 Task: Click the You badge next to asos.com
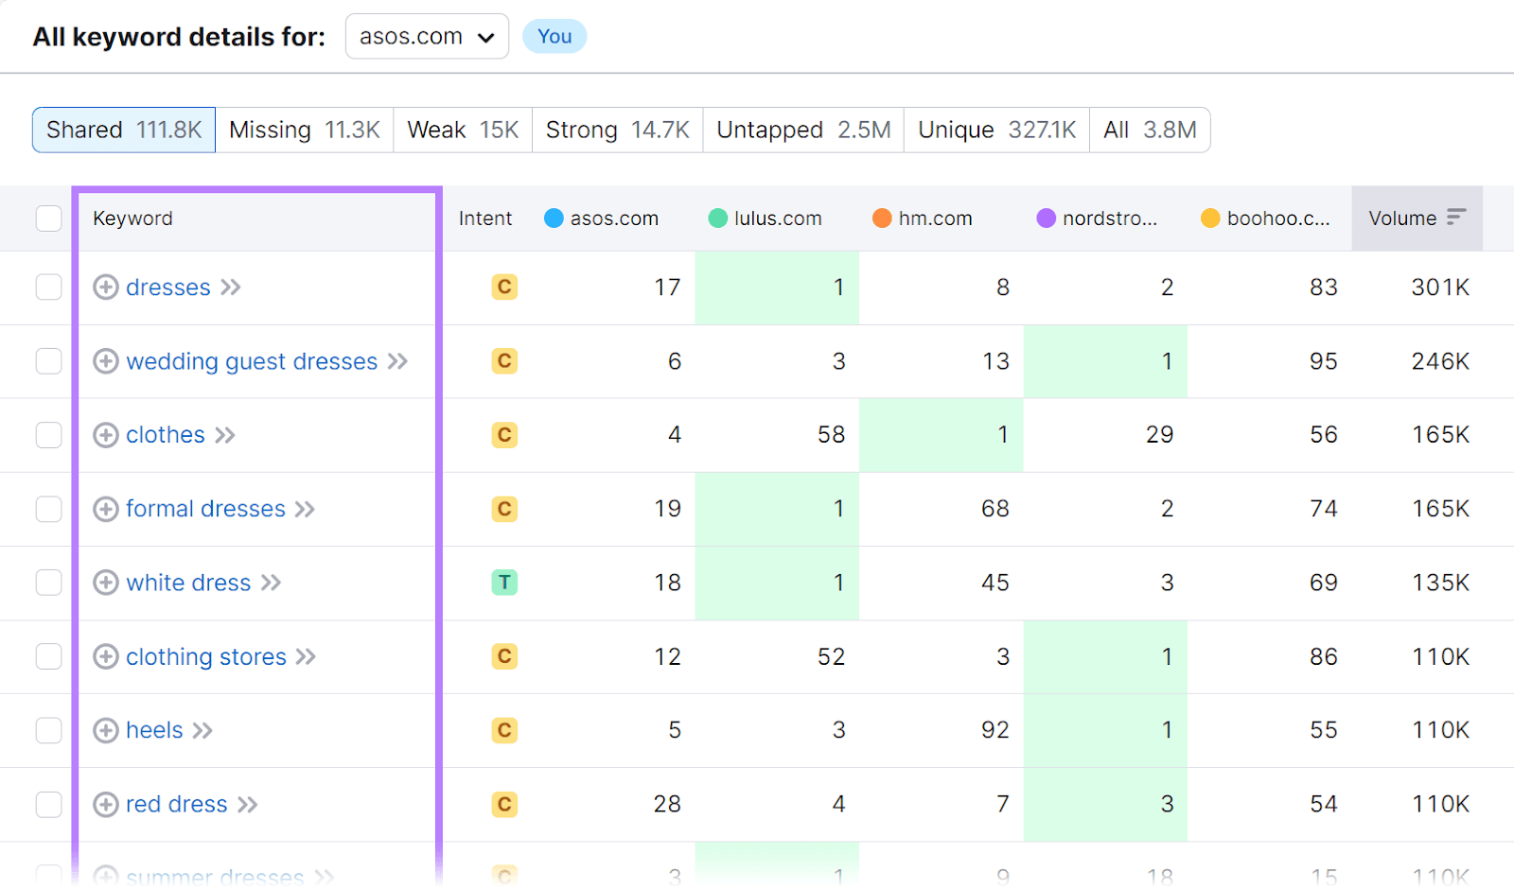click(555, 36)
